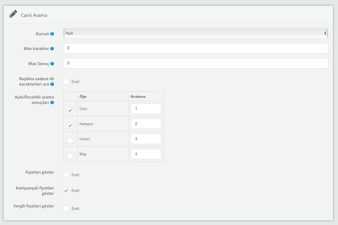
Task: Enable Başlıkta sadece ilk karakterleri ara checkbox
Action: (x=66, y=82)
